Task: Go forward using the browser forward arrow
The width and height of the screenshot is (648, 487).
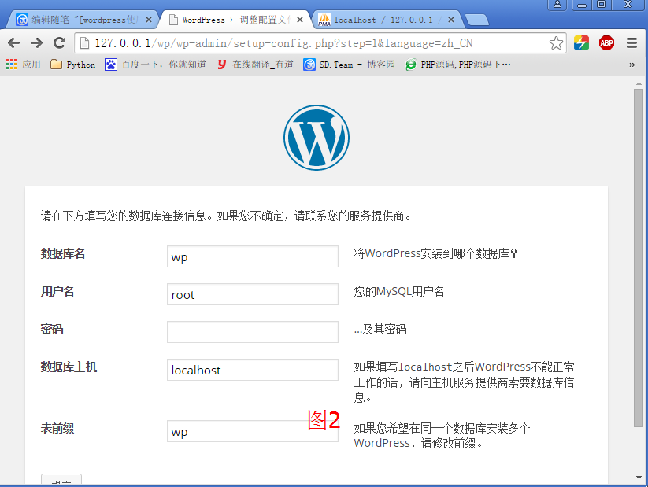Action: 36,42
